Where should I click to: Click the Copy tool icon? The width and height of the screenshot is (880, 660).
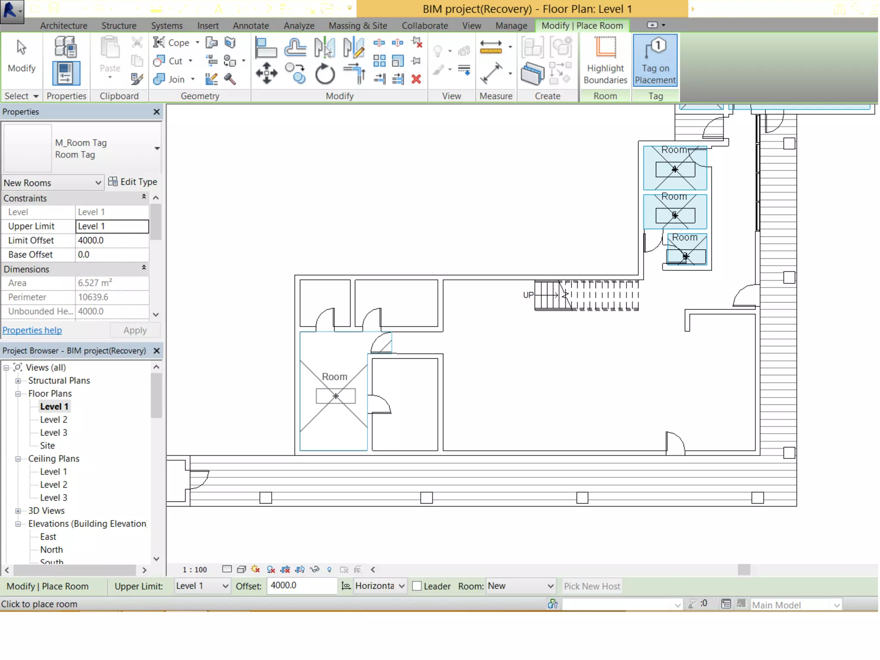[x=296, y=73]
